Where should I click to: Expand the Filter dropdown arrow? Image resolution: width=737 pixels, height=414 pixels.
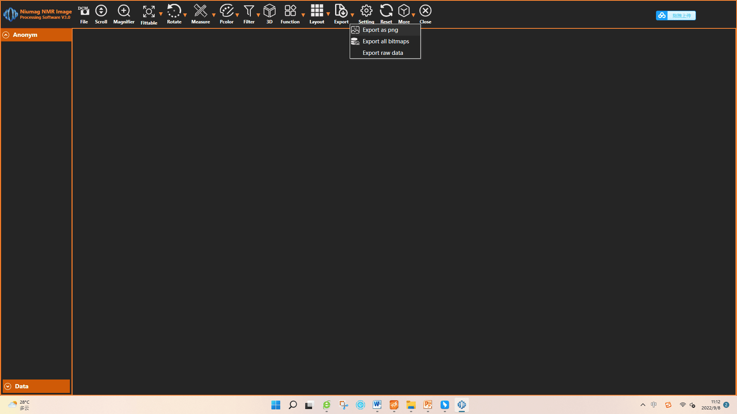[258, 15]
